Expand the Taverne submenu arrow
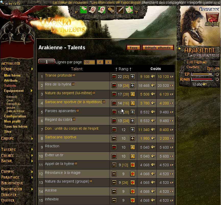This screenshot has height=205, width=221. tap(32, 149)
